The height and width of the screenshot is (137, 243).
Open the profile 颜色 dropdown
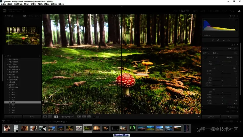[215, 53]
